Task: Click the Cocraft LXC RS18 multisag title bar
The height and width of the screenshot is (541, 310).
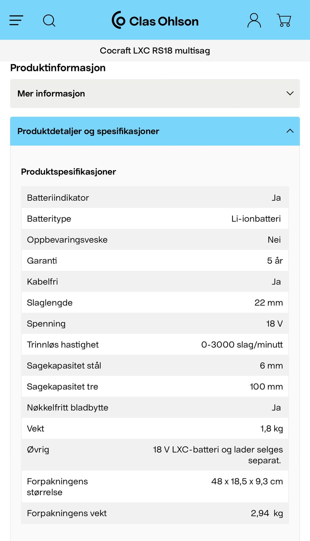Action: pos(155,51)
